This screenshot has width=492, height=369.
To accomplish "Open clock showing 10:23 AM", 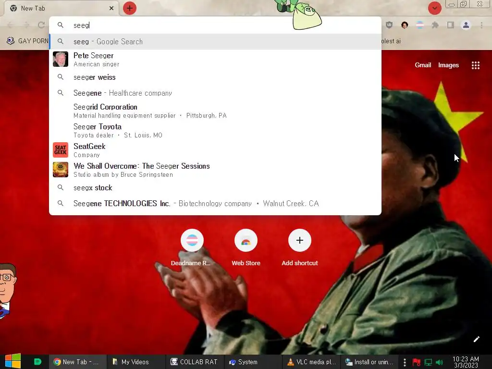I will click(x=466, y=362).
